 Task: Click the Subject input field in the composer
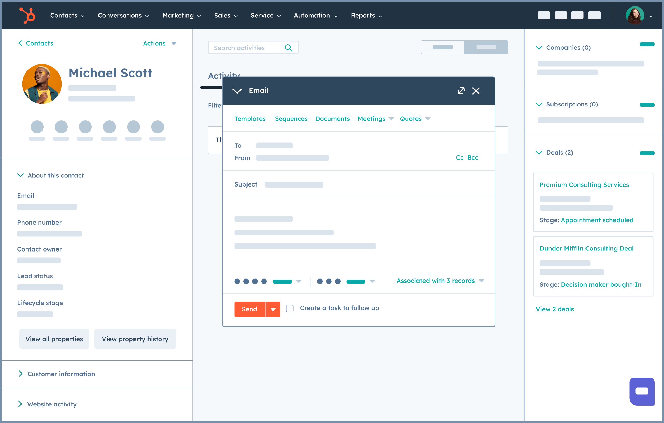pyautogui.click(x=294, y=184)
